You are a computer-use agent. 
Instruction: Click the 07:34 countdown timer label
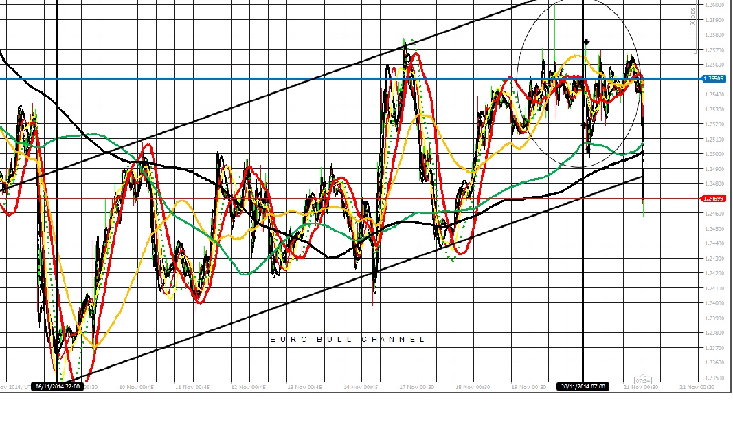642,379
